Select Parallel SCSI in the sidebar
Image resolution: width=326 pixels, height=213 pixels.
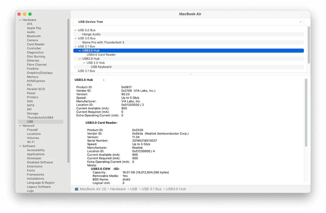pos(36,89)
